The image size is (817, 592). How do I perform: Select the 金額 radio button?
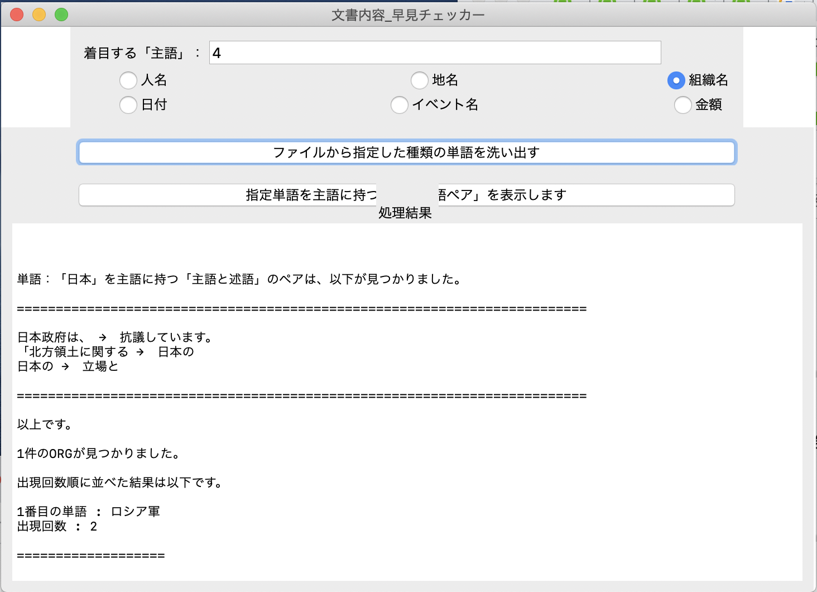(x=683, y=105)
